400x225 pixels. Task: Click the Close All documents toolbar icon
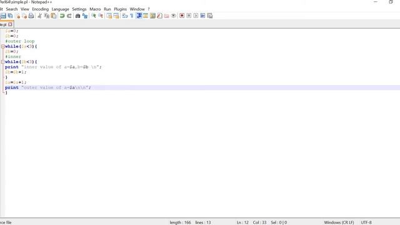[24, 16]
